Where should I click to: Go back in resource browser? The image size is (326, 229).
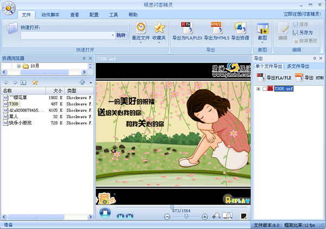click(x=6, y=82)
